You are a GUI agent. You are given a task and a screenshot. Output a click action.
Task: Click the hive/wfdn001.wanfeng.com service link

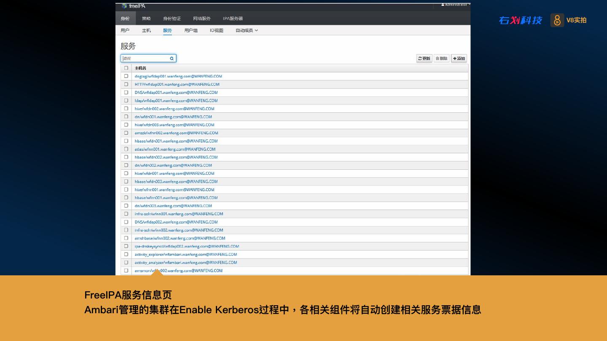click(175, 173)
